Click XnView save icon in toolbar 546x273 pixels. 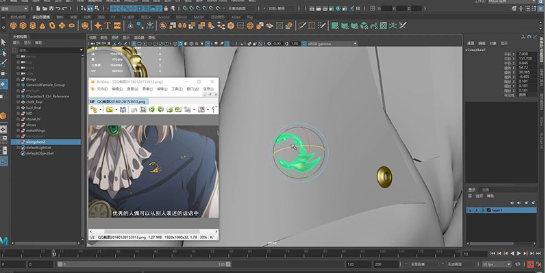[x=123, y=109]
